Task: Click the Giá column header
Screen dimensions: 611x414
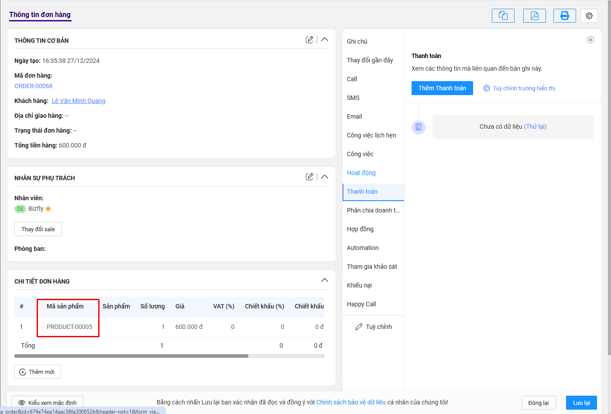Action: pyautogui.click(x=180, y=306)
